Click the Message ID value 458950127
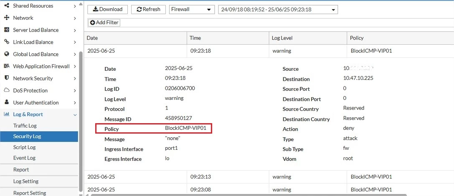 178,118
